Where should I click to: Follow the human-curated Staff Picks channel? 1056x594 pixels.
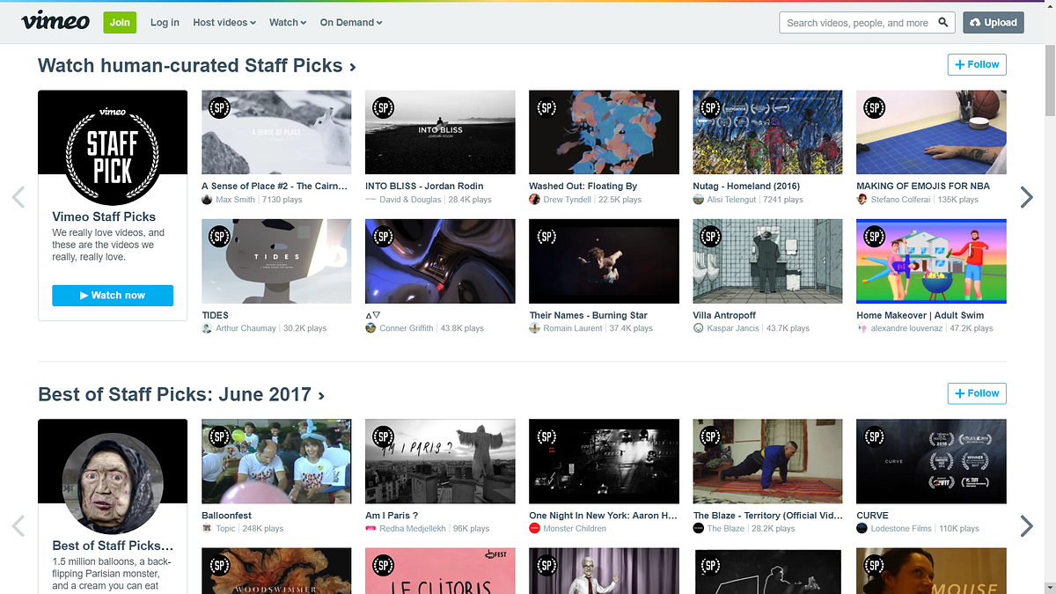pos(977,64)
